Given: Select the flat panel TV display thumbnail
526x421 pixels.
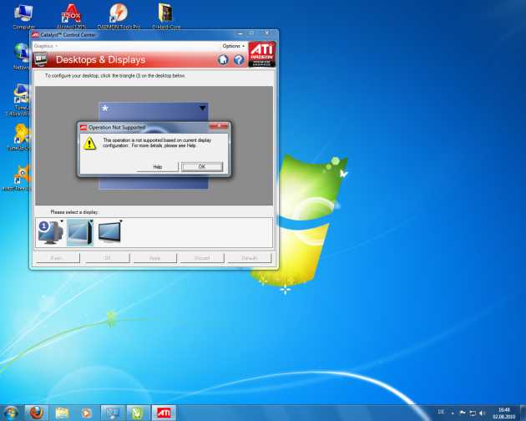Looking at the screenshot, I should click(109, 232).
